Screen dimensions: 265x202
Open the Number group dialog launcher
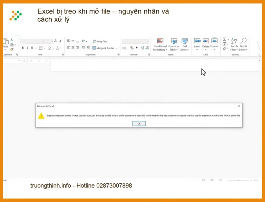[x=149, y=54]
